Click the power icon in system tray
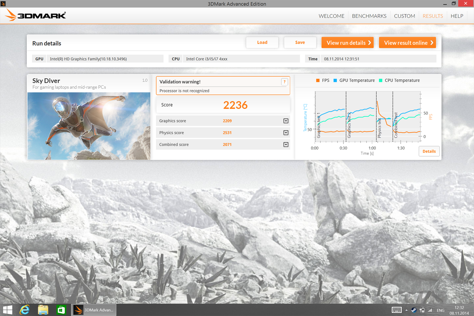Screen dimensions: 474x316 coord(422,310)
